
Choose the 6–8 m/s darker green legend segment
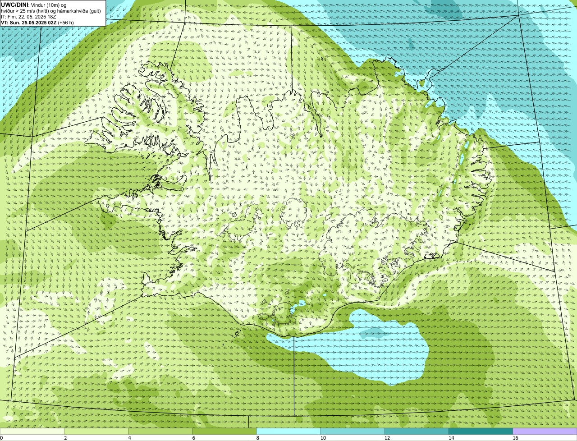224,431
